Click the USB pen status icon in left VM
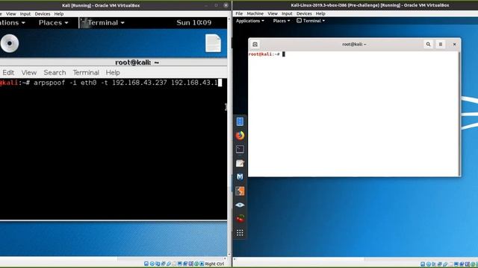 [169, 264]
